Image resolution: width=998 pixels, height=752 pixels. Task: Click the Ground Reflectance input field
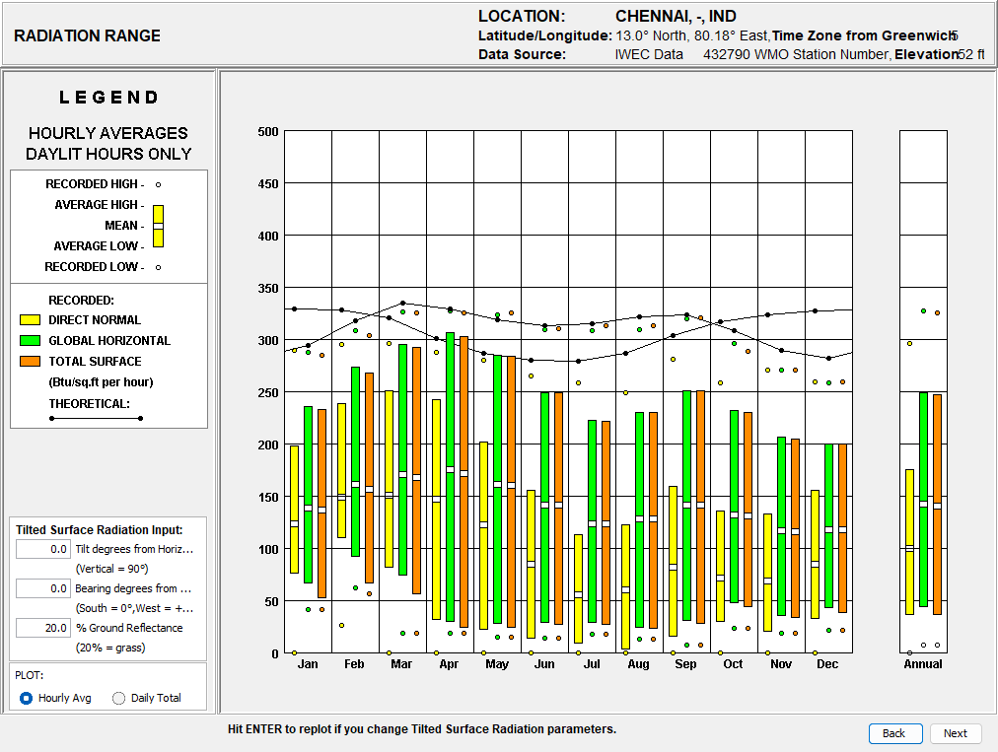42,628
